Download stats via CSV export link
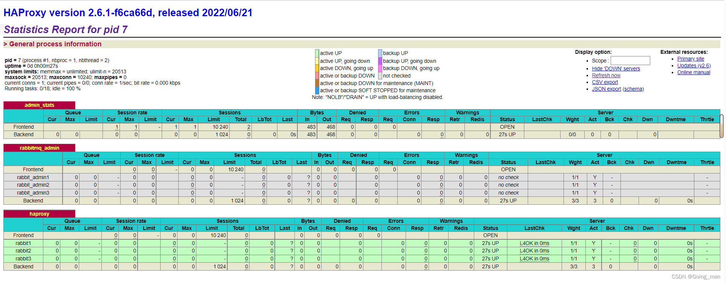Image resolution: width=726 pixels, height=283 pixels. click(x=605, y=82)
